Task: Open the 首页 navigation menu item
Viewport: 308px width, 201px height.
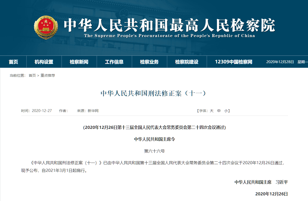Action: [x=13, y=62]
